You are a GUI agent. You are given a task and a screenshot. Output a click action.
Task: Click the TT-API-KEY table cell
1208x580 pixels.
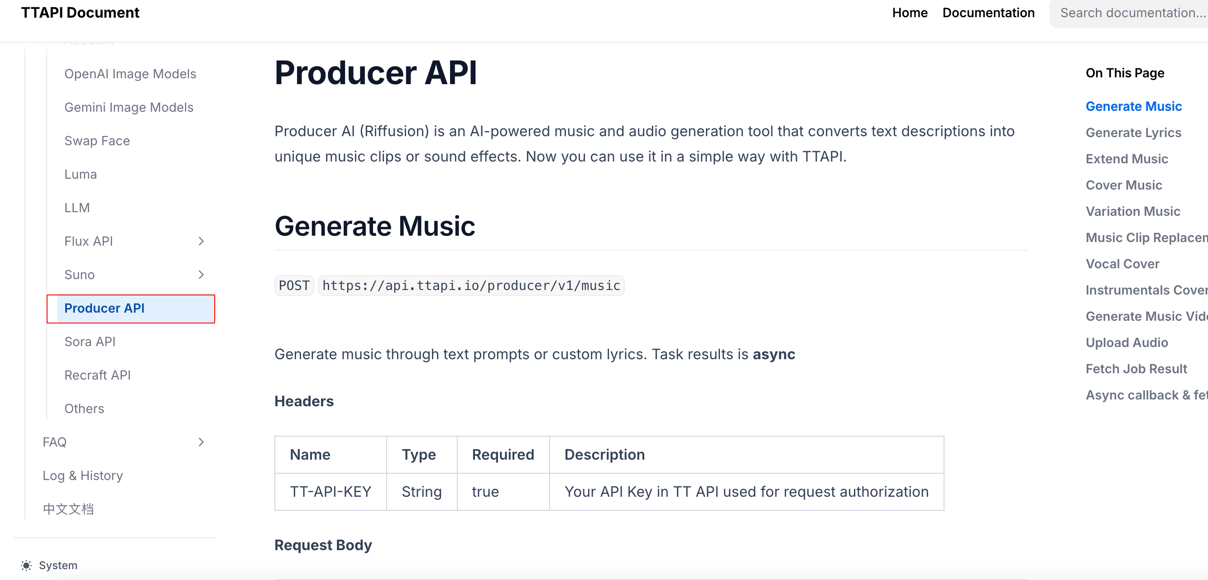coord(330,491)
